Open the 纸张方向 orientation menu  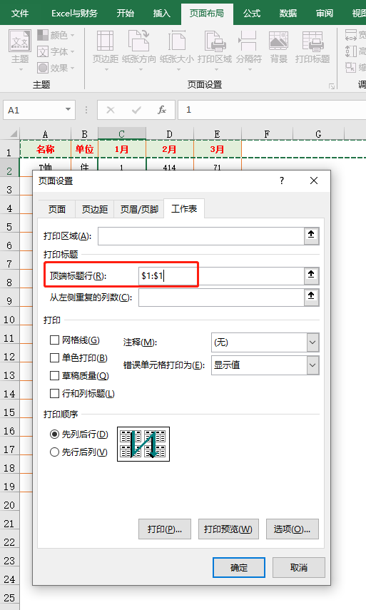click(139, 50)
